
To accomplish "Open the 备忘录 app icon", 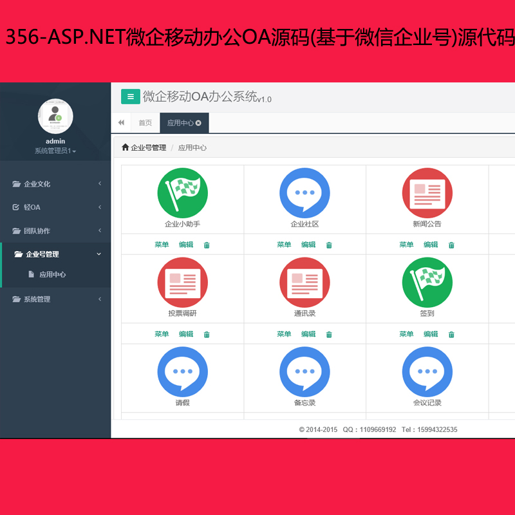I will click(304, 372).
